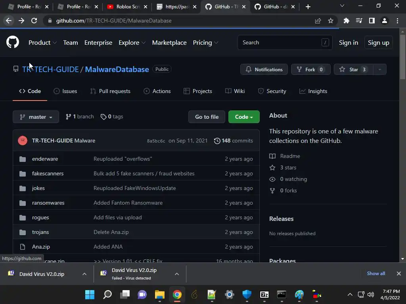Expand options for first David Virus V2.0.zip download
This screenshot has height=304, width=406.
pos(84,274)
